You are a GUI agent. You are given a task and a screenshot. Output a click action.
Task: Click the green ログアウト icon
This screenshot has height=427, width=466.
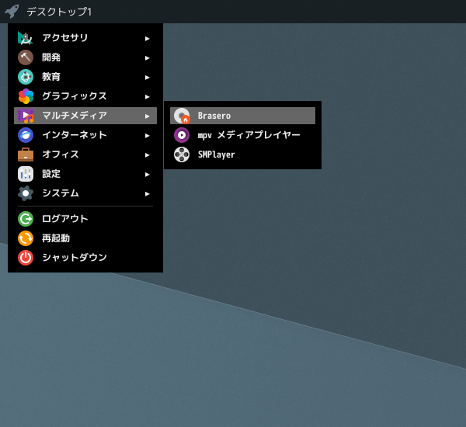(26, 219)
